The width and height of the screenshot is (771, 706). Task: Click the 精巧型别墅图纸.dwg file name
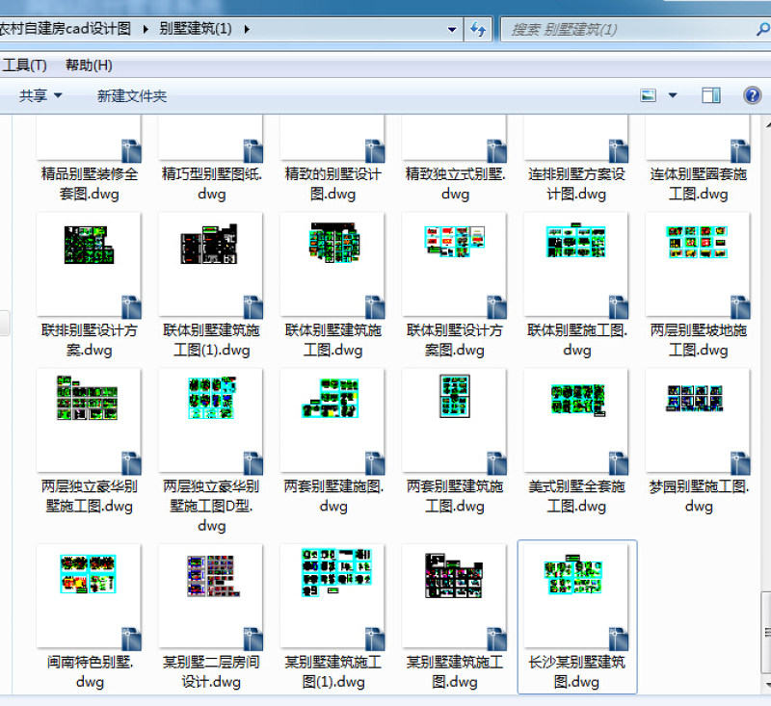pos(211,184)
